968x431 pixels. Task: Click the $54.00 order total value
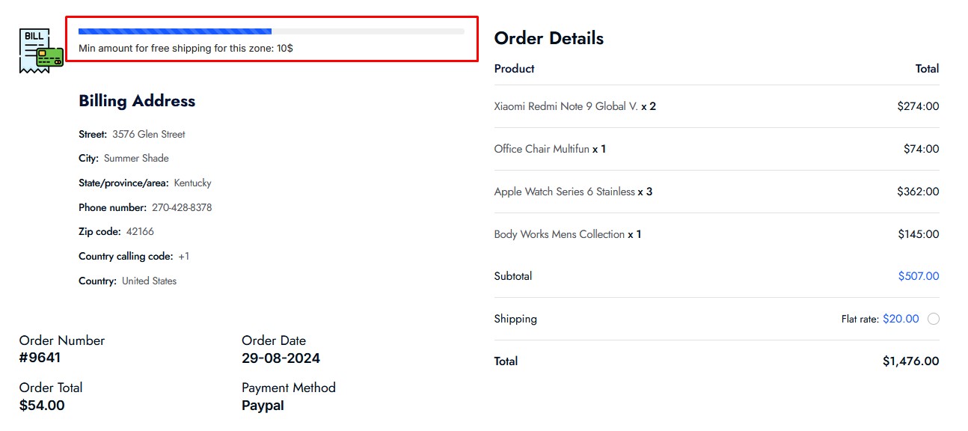click(x=42, y=406)
